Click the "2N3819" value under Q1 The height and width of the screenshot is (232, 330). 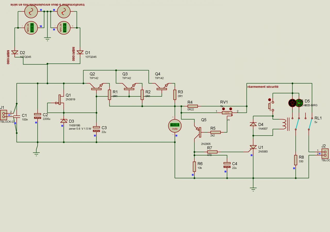click(70, 99)
